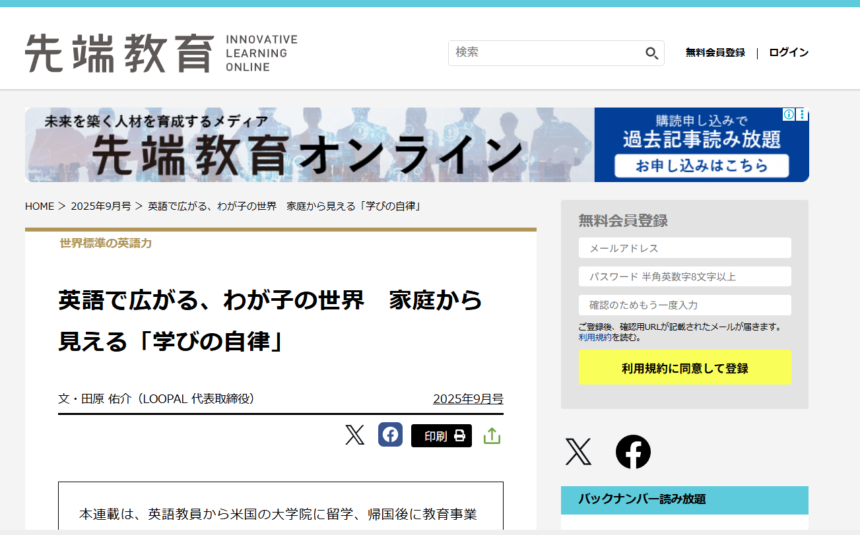Open the 2025年9月号 issue link beside author
860x535 pixels.
pos(468,399)
